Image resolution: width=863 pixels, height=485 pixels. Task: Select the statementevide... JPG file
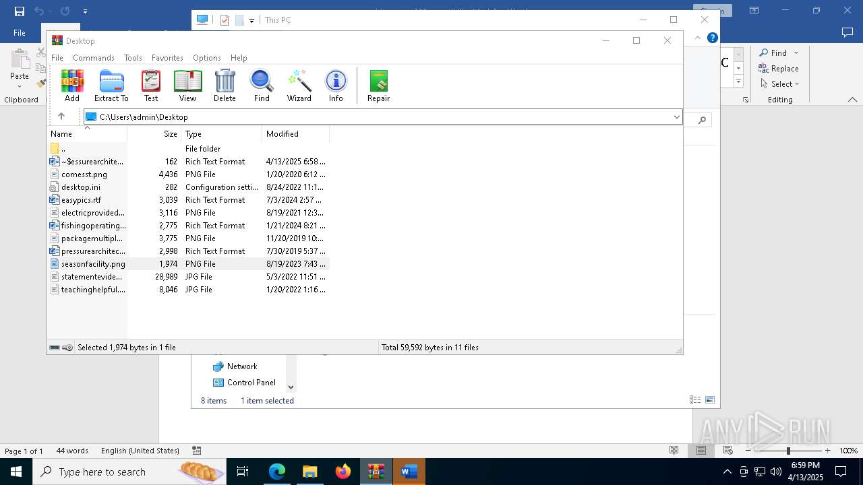189,277
